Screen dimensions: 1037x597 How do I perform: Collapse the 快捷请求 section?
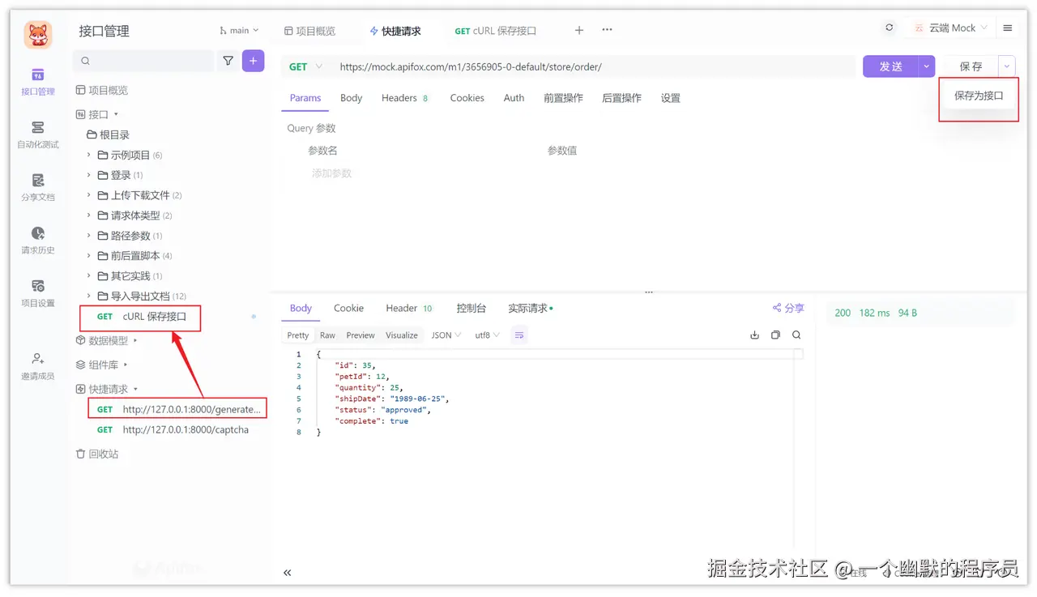click(x=135, y=389)
